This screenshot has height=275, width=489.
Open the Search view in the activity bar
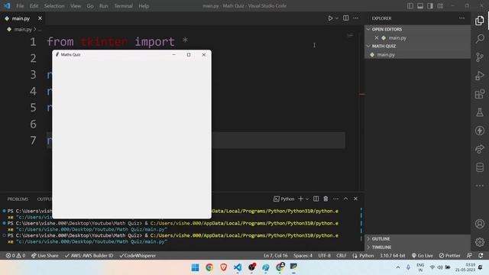tap(480, 39)
